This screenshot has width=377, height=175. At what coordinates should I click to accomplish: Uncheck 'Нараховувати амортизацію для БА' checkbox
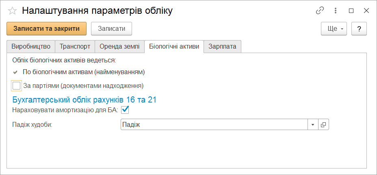126,110
